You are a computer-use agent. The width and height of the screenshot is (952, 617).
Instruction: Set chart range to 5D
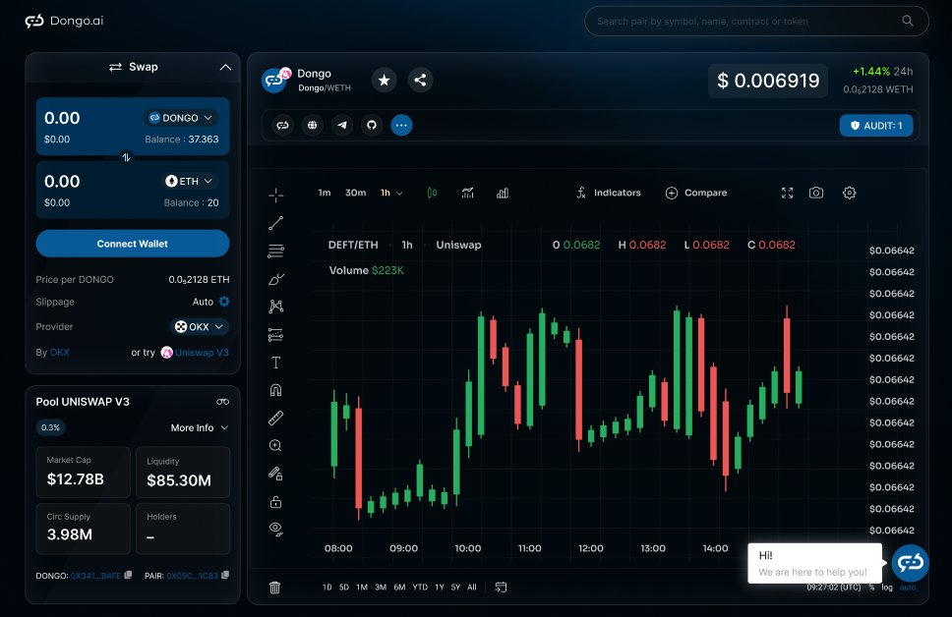tap(344, 588)
